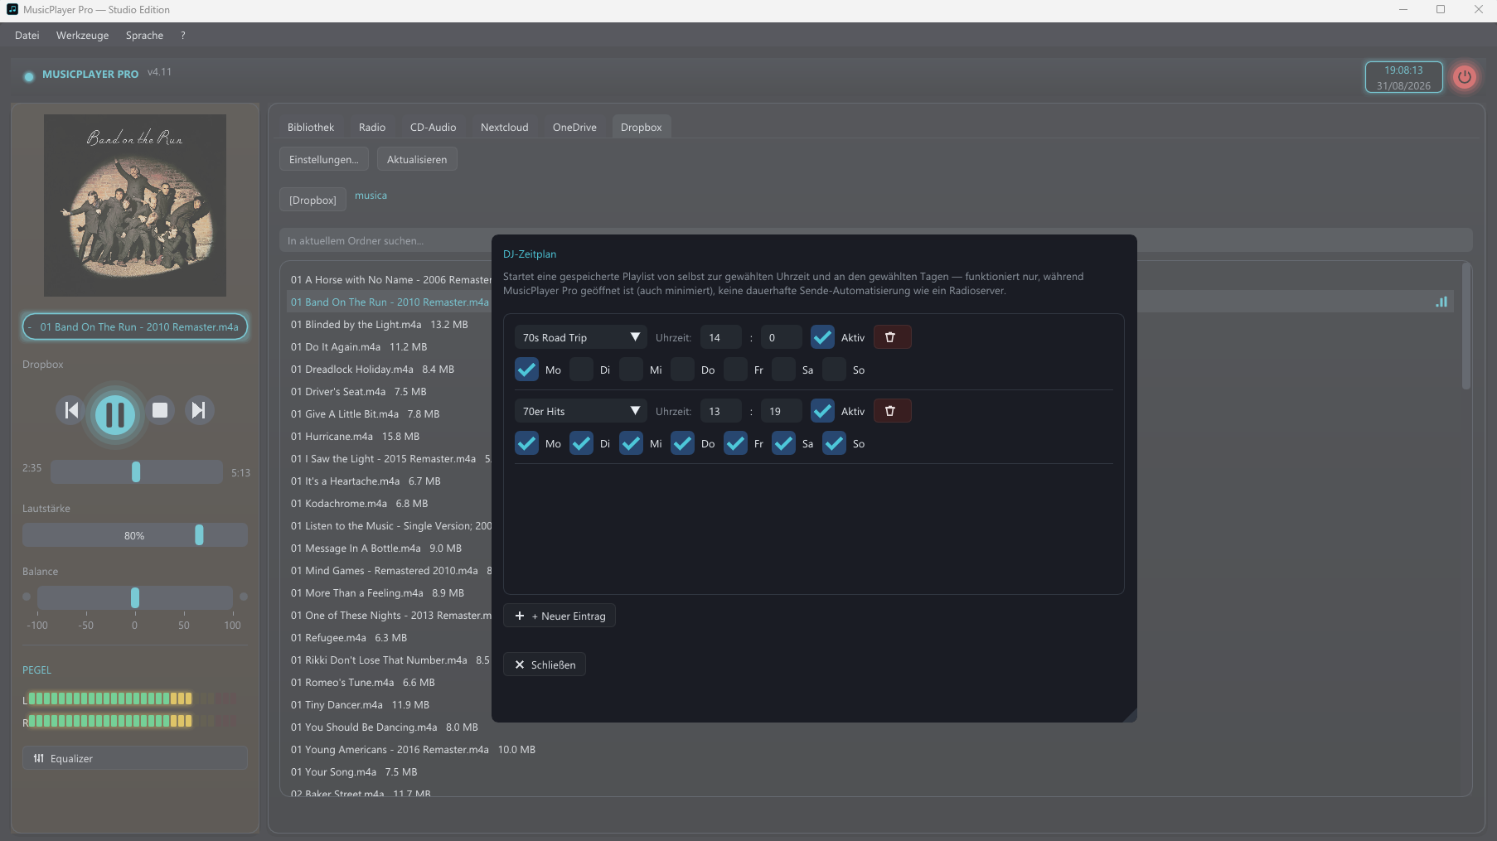The image size is (1497, 841).
Task: Skip to next track
Action: coord(199,410)
